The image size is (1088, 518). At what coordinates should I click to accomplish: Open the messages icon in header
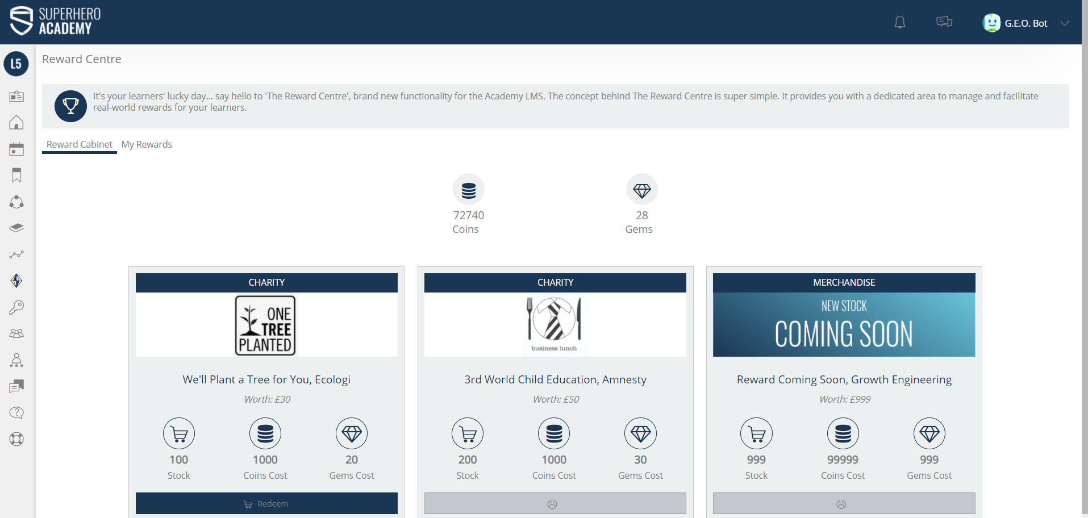click(x=944, y=22)
